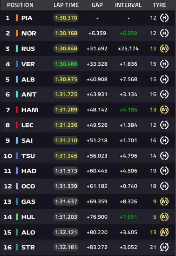Viewport: 176px width, 256px height.
Task: Select the INTERVAL column header
Action: [128, 5]
